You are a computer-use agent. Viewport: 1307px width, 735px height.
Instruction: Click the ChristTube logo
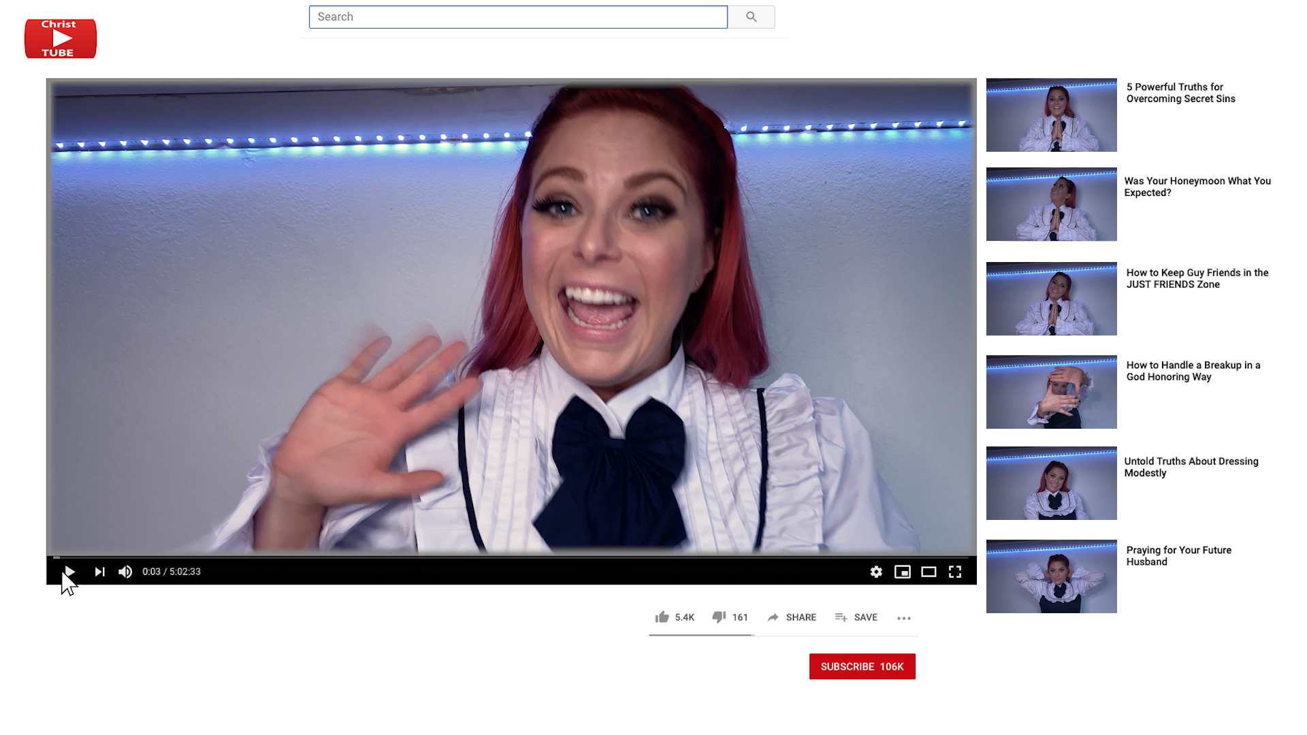(60, 38)
